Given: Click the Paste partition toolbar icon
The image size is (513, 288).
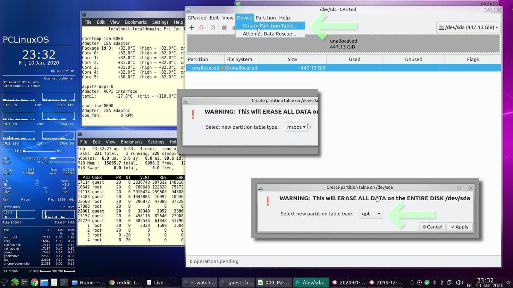Looking at the screenshot, I should pyautogui.click(x=234, y=28).
